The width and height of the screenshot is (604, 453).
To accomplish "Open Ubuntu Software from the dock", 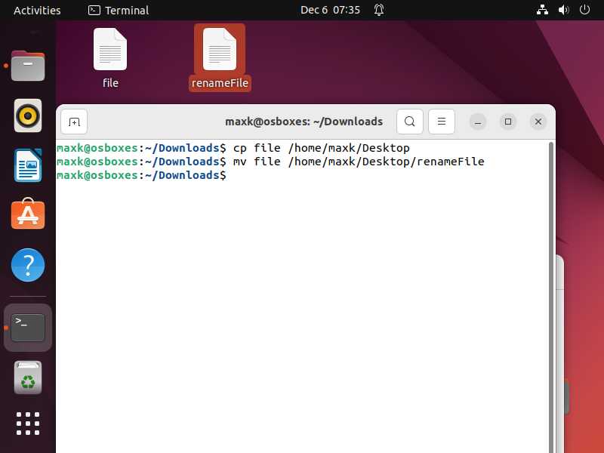I will pyautogui.click(x=28, y=214).
